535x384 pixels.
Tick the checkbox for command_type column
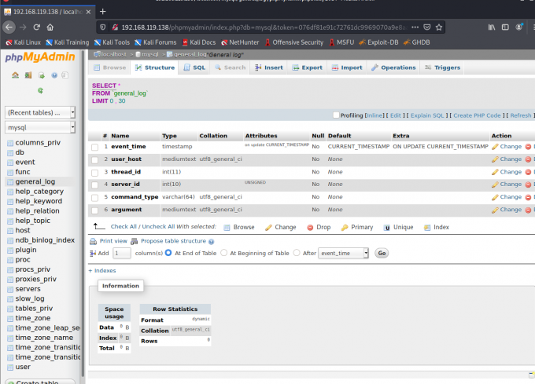[x=95, y=198]
